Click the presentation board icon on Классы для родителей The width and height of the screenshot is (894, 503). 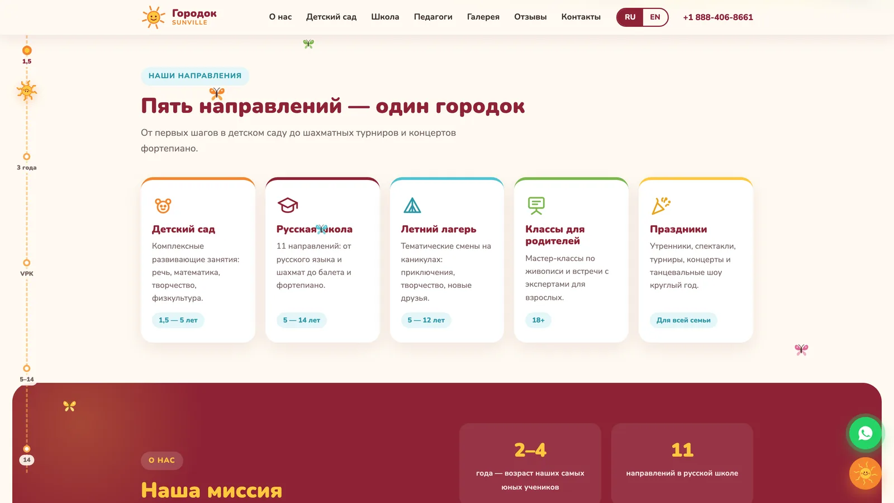point(536,206)
